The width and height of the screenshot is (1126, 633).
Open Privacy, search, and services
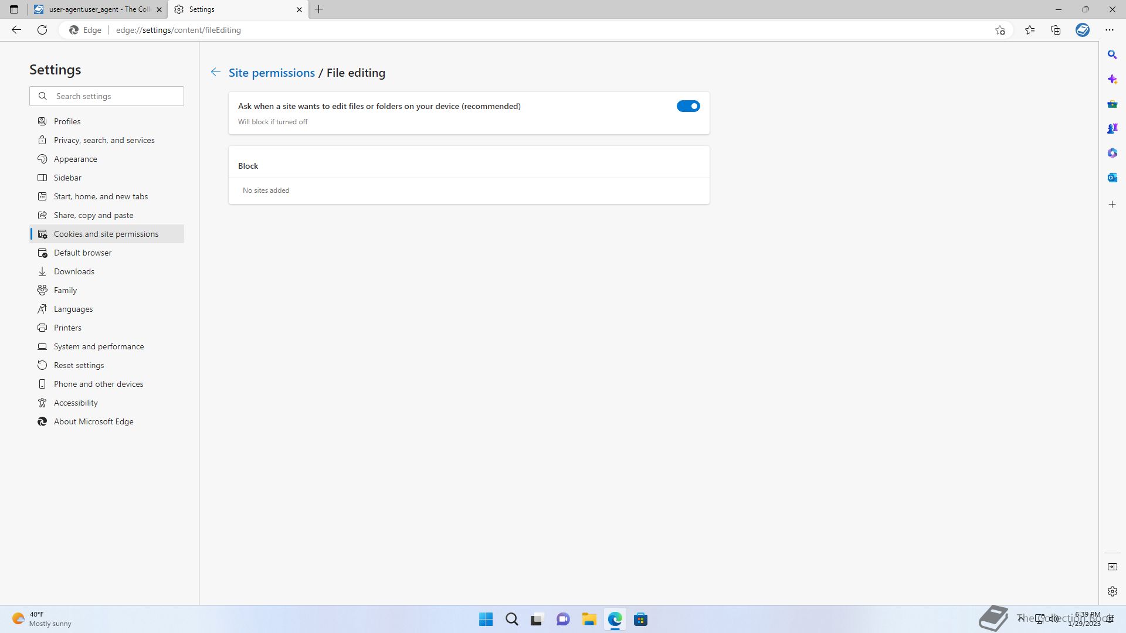point(107,140)
